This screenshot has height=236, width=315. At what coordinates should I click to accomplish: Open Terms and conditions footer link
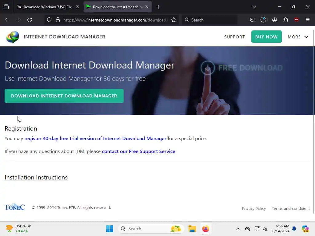291,209
